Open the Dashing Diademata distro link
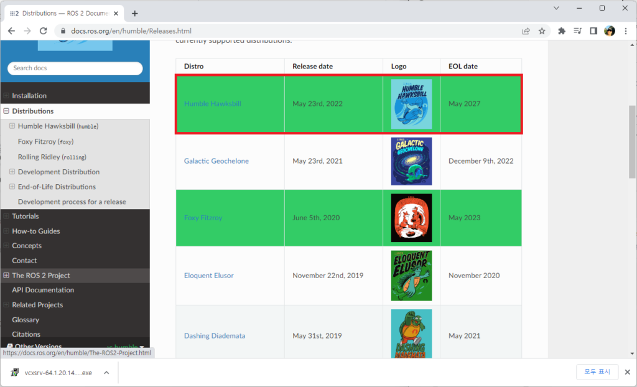The height and width of the screenshot is (387, 637). point(215,336)
